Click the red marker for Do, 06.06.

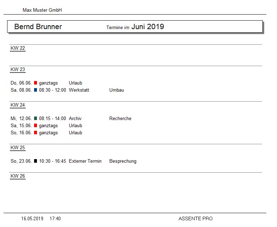coord(36,83)
